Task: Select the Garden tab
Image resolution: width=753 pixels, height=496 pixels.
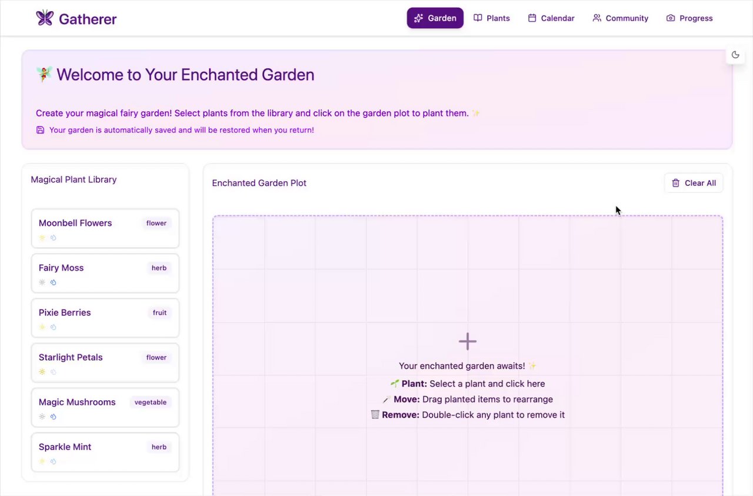Action: click(x=435, y=18)
